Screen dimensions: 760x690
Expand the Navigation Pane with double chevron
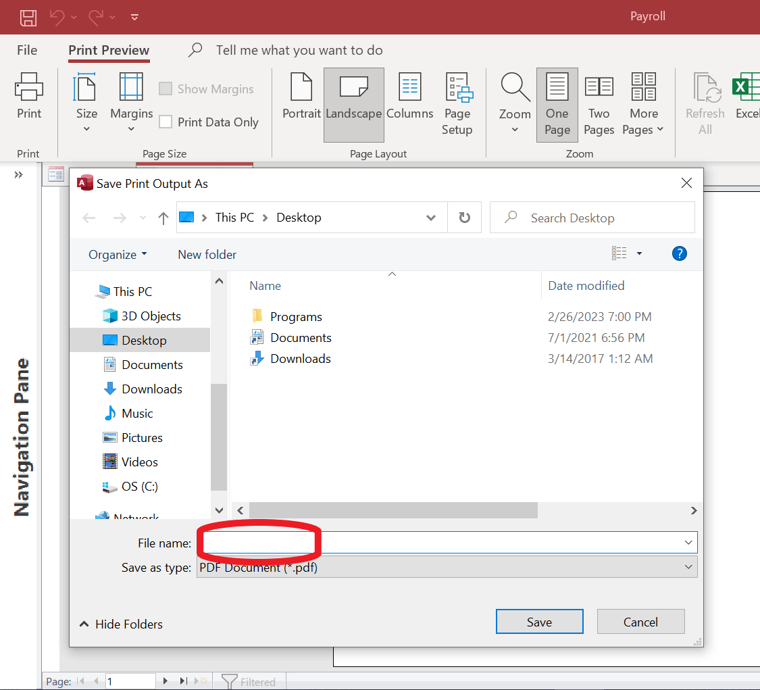(x=18, y=174)
